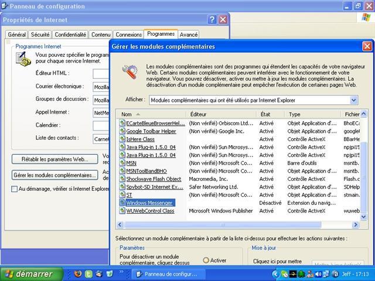
Task: Click the Éditeur HTML input field
Action: (x=101, y=74)
